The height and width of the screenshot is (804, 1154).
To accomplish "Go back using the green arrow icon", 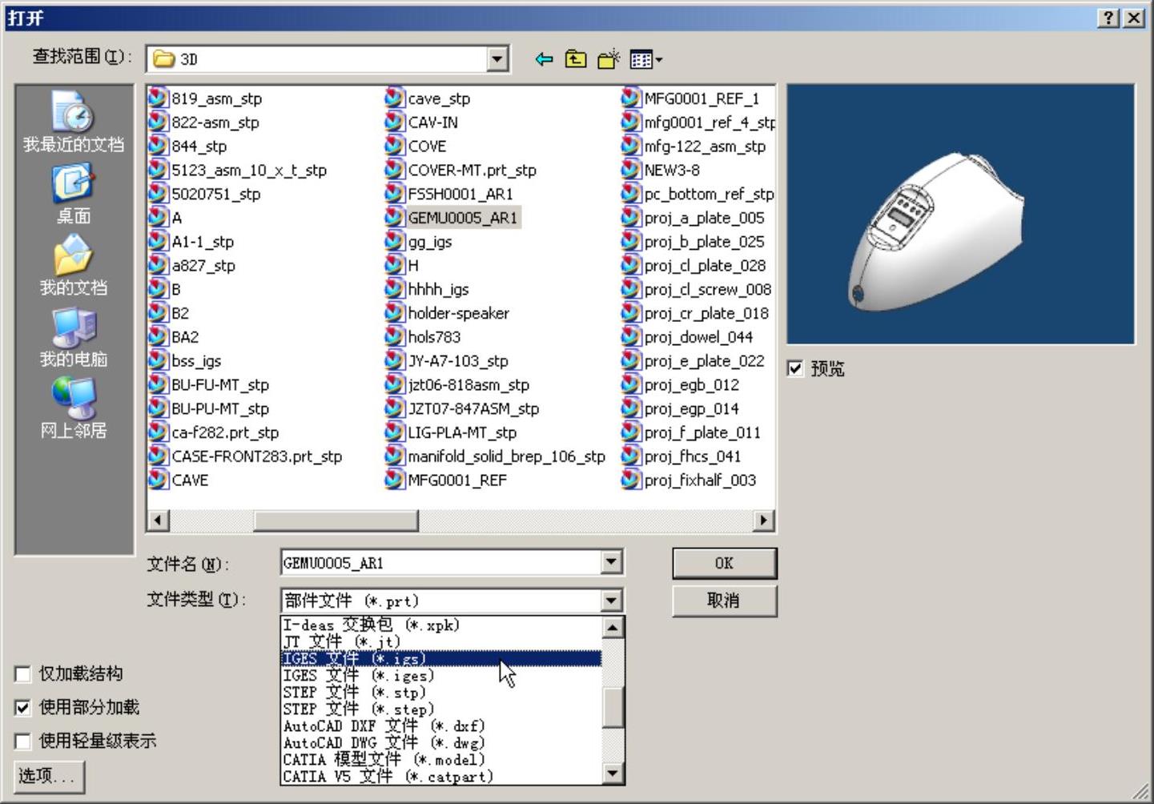I will [545, 59].
